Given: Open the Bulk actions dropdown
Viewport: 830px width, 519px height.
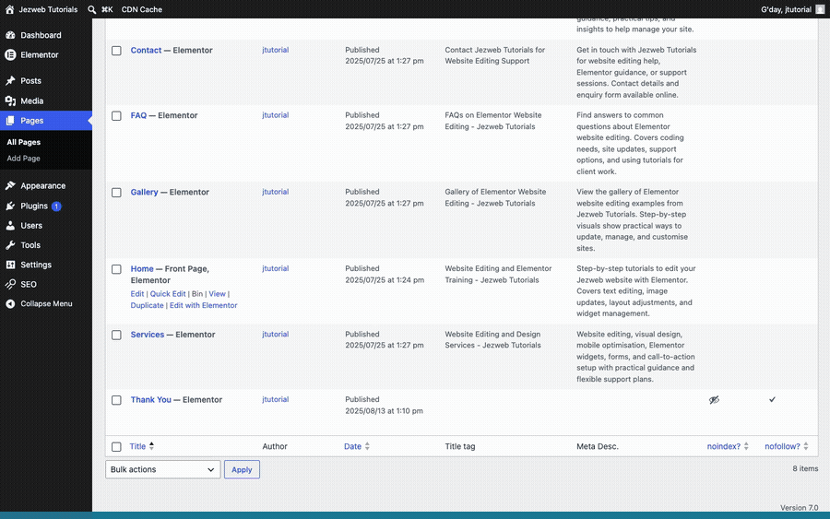Looking at the screenshot, I should tap(163, 469).
